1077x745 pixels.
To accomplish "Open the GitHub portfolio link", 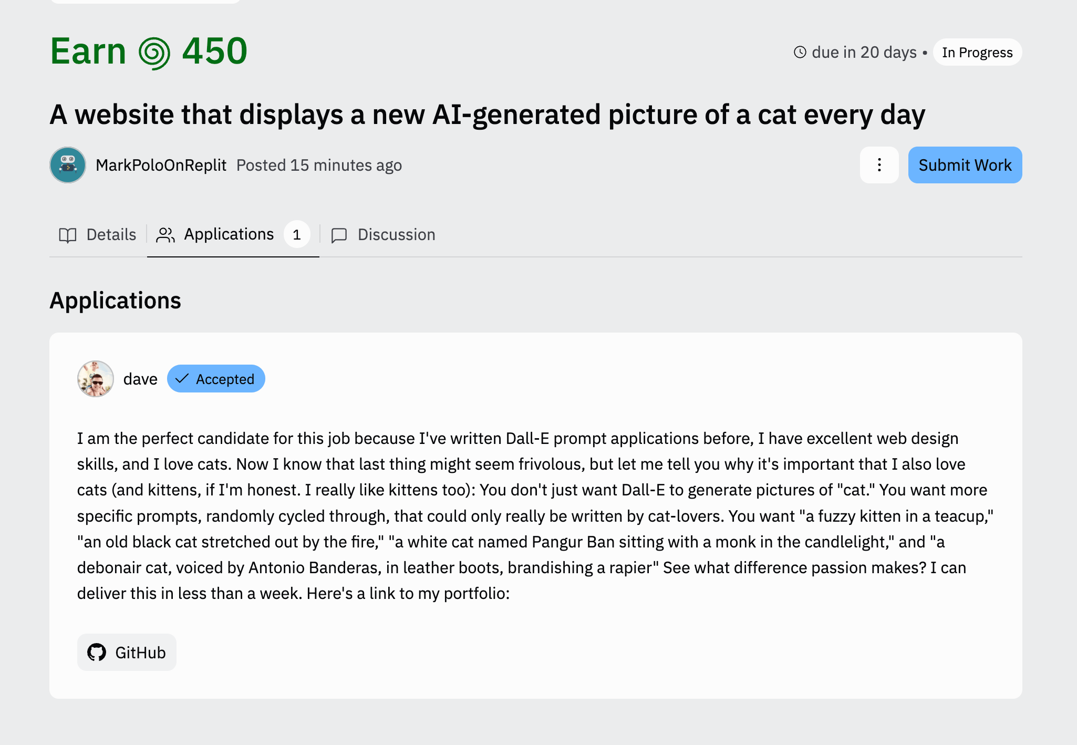I will pos(127,652).
